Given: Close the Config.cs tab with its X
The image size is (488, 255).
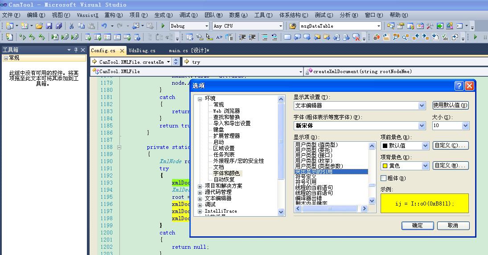Looking at the screenshot, I should (x=122, y=50).
